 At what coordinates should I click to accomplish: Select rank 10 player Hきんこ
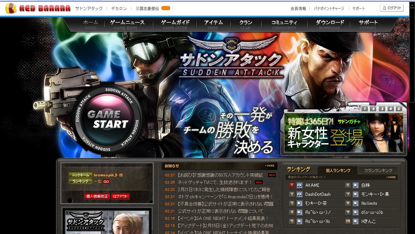tap(368, 221)
